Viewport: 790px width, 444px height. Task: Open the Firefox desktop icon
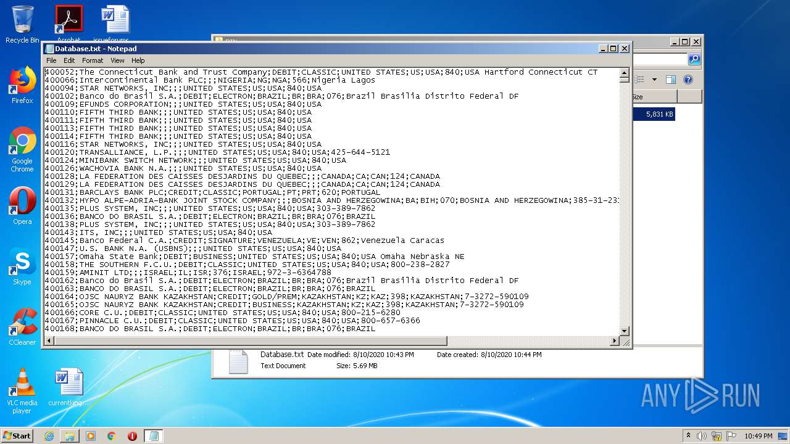[x=22, y=86]
